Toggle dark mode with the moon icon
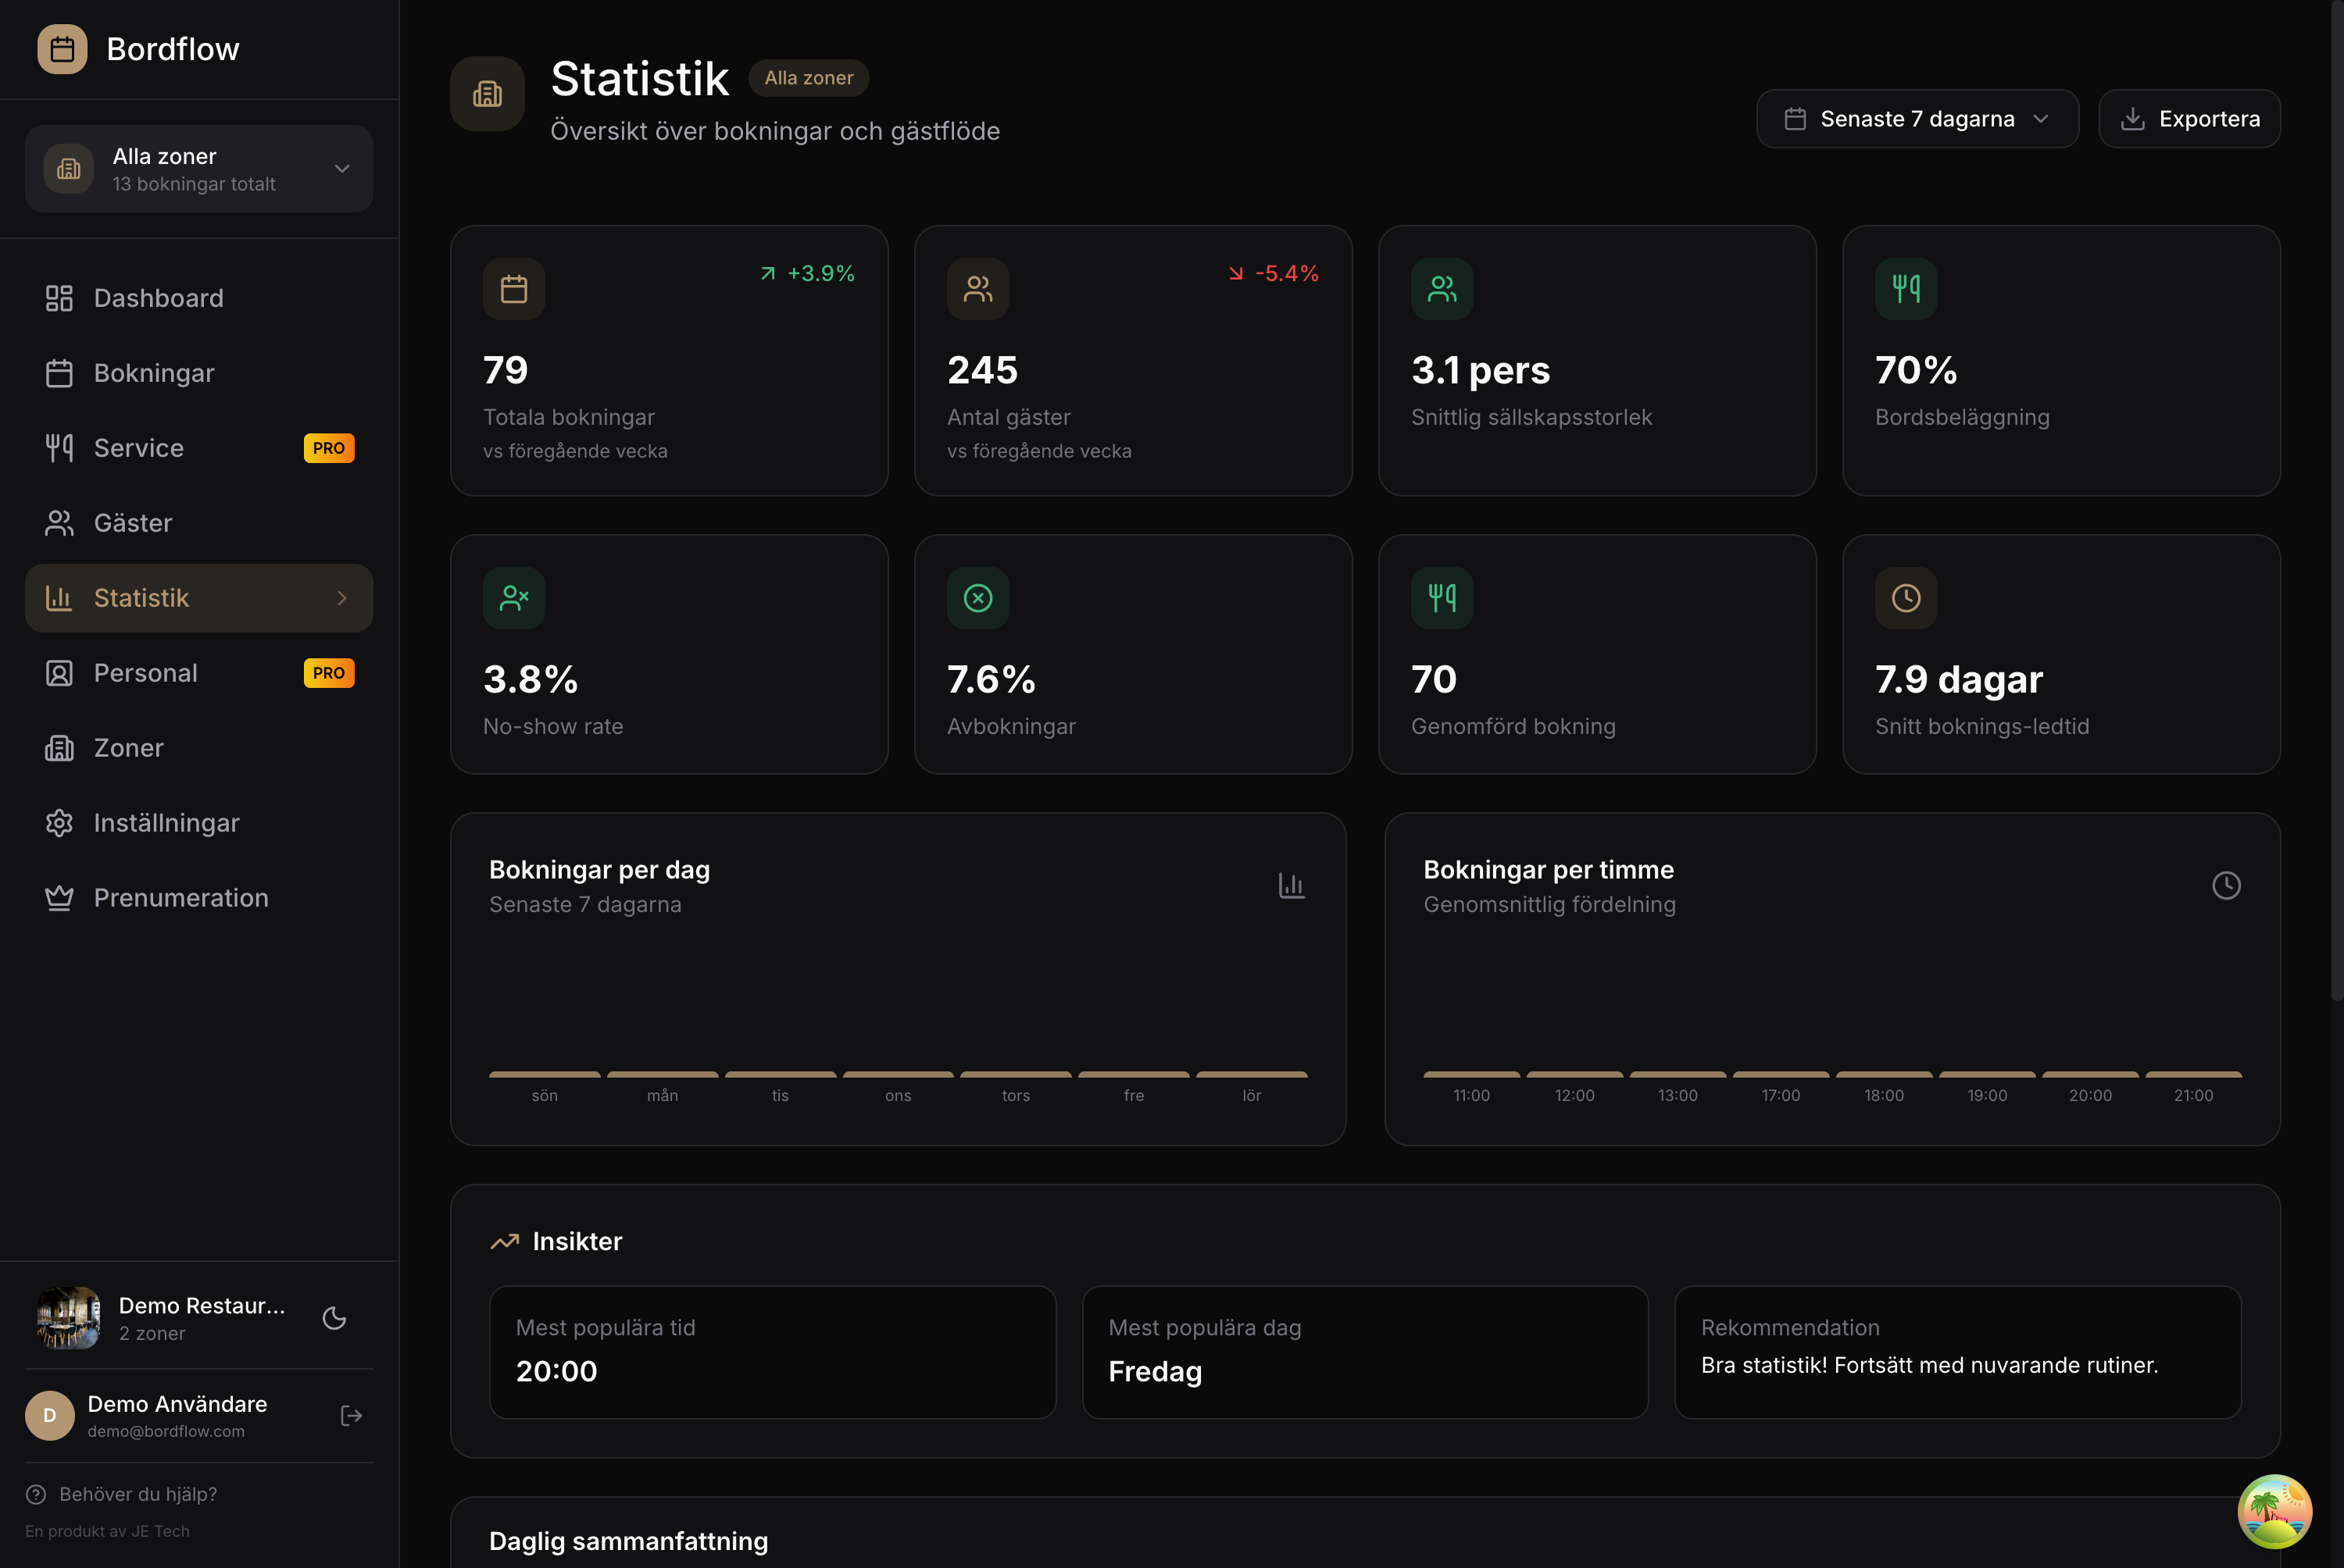Viewport: 2344px width, 1568px height. click(333, 1318)
